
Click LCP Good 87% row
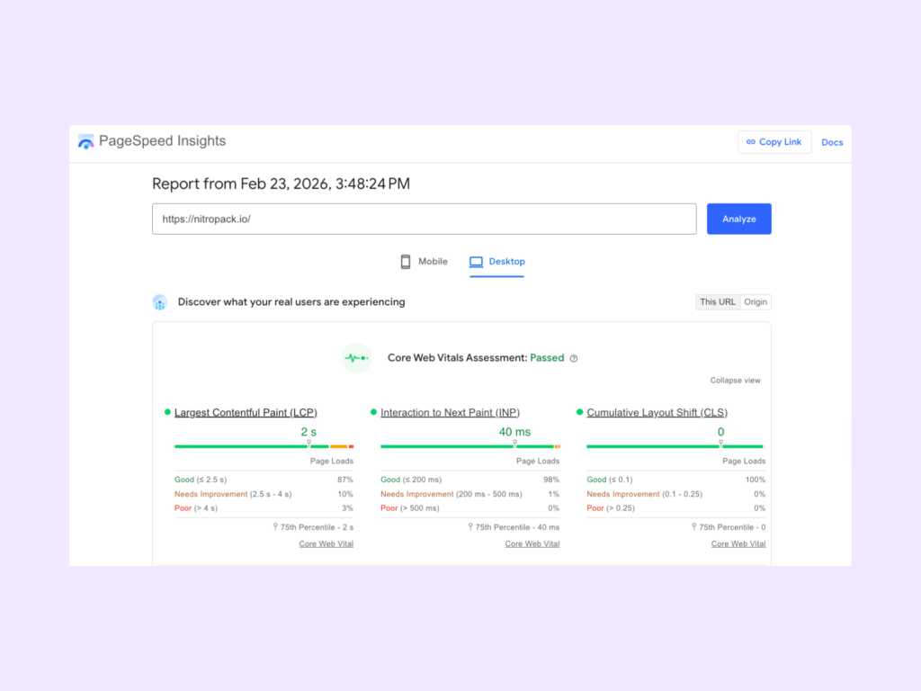(x=264, y=480)
